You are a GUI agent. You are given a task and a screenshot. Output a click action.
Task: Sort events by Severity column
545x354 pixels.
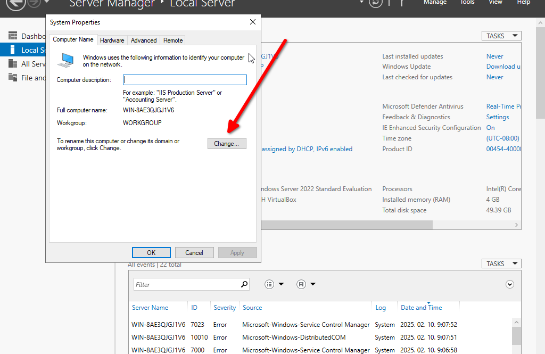point(225,308)
